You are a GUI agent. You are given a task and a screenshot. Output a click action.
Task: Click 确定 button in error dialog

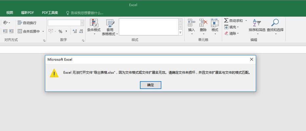pos(150,85)
